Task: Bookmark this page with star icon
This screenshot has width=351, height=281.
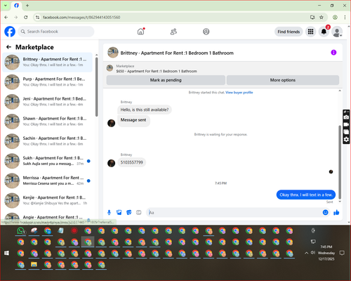Action: (322, 17)
